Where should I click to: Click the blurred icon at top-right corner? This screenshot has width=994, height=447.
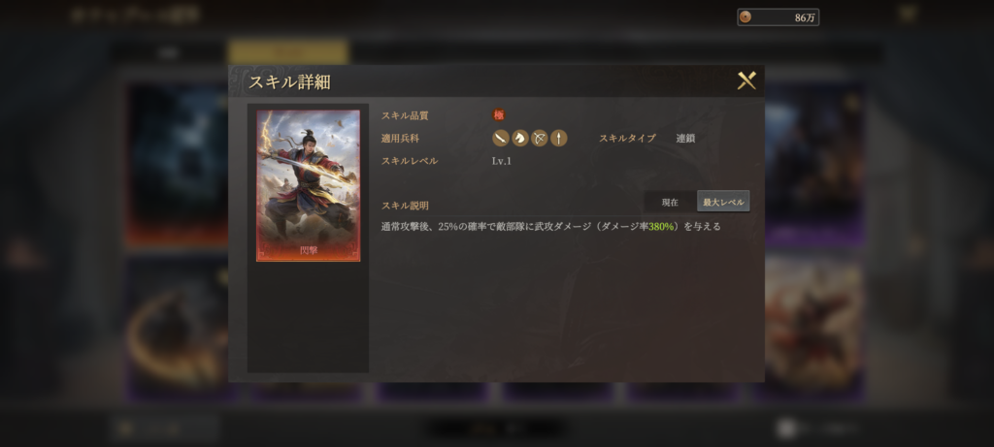pos(908,14)
